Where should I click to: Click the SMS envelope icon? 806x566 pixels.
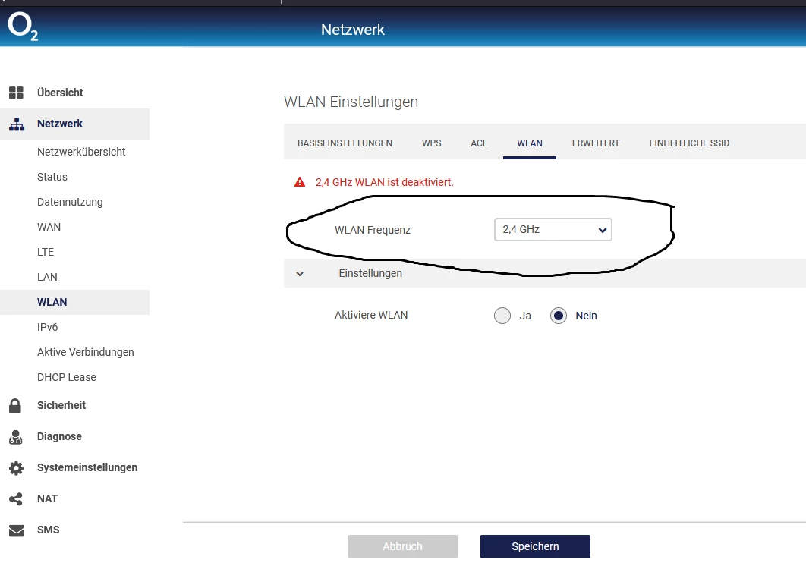click(17, 530)
